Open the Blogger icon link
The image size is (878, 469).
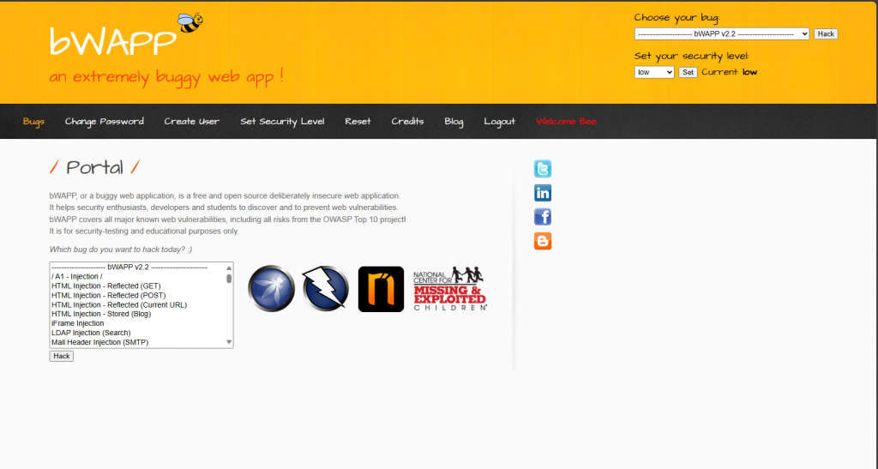pyautogui.click(x=543, y=241)
